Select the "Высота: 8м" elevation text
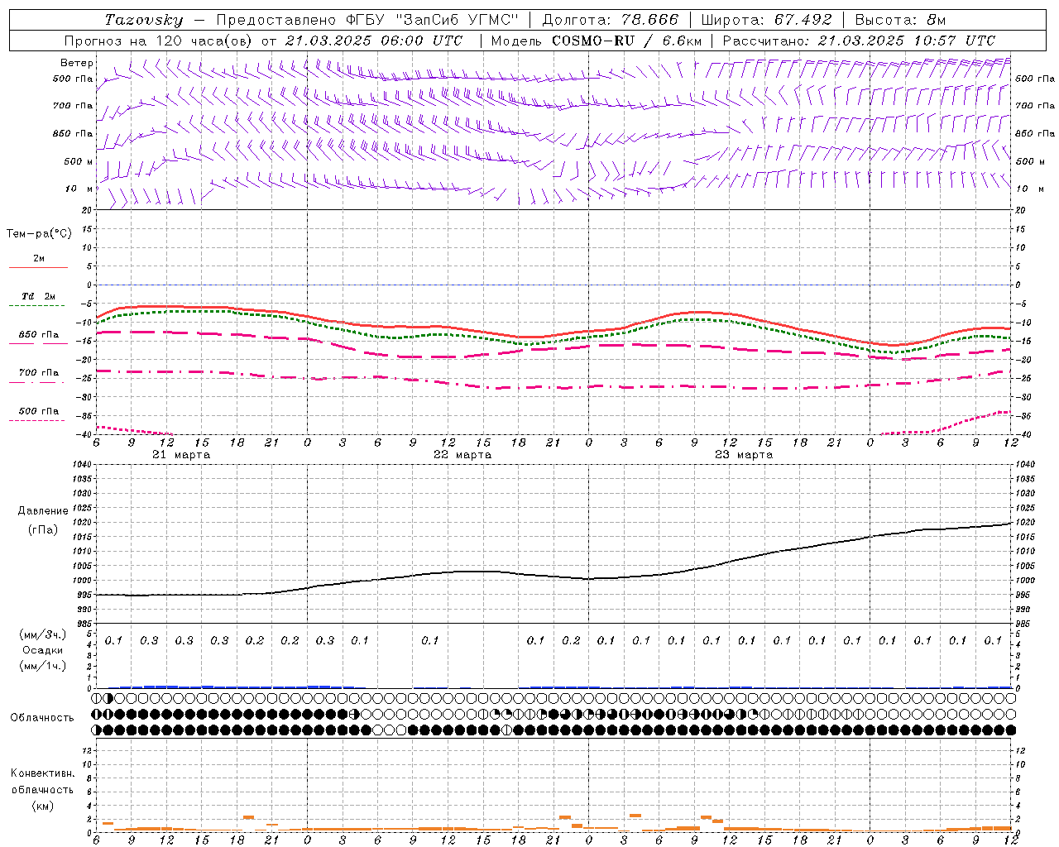 click(x=900, y=20)
